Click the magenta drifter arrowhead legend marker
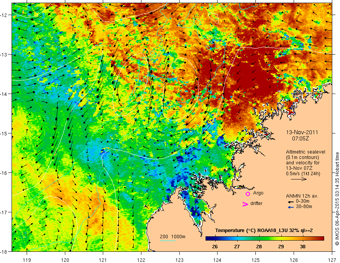This screenshot has height=263, width=340. (x=245, y=204)
